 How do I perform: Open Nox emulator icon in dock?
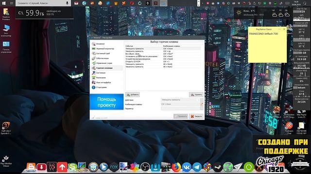point(114,167)
